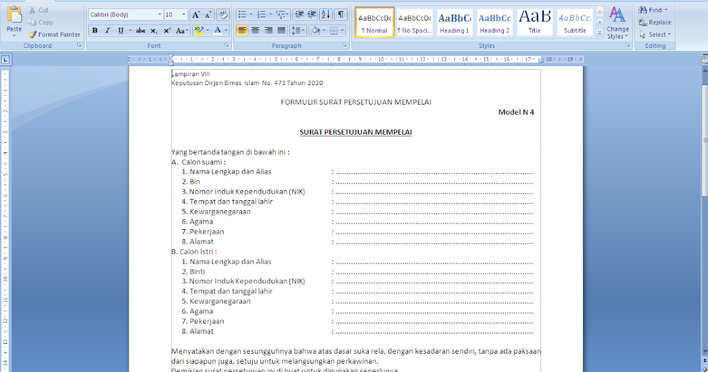
Task: Click the Shrink Font icon
Action: (x=208, y=14)
